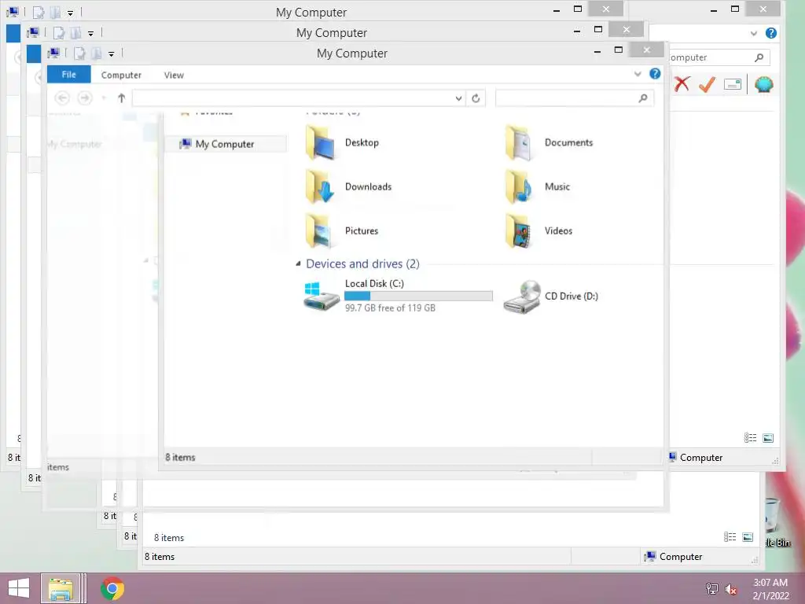The height and width of the screenshot is (604, 805).
Task: Switch to large icons view in bottom rear window
Action: tap(748, 537)
